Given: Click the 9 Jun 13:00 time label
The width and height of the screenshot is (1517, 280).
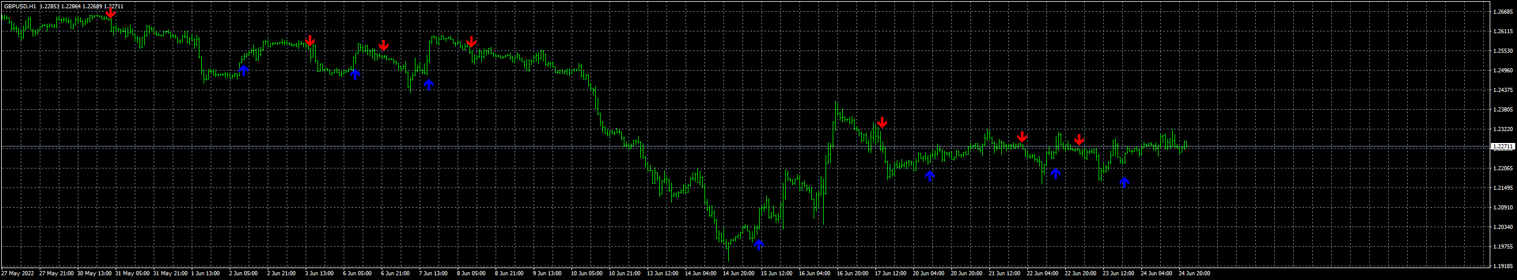Looking at the screenshot, I should [547, 273].
